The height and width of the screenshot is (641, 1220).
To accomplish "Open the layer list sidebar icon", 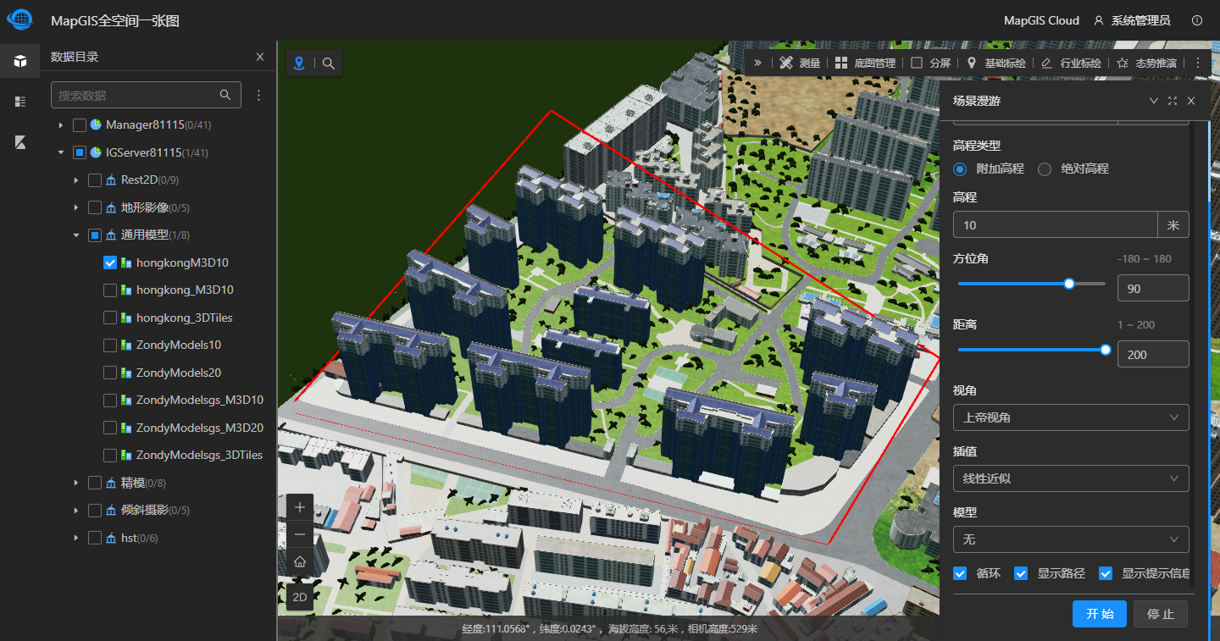I will 19,102.
